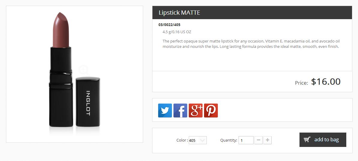The image size is (358, 161).
Task: Click the Color dropdown arrow
Action: (x=202, y=141)
